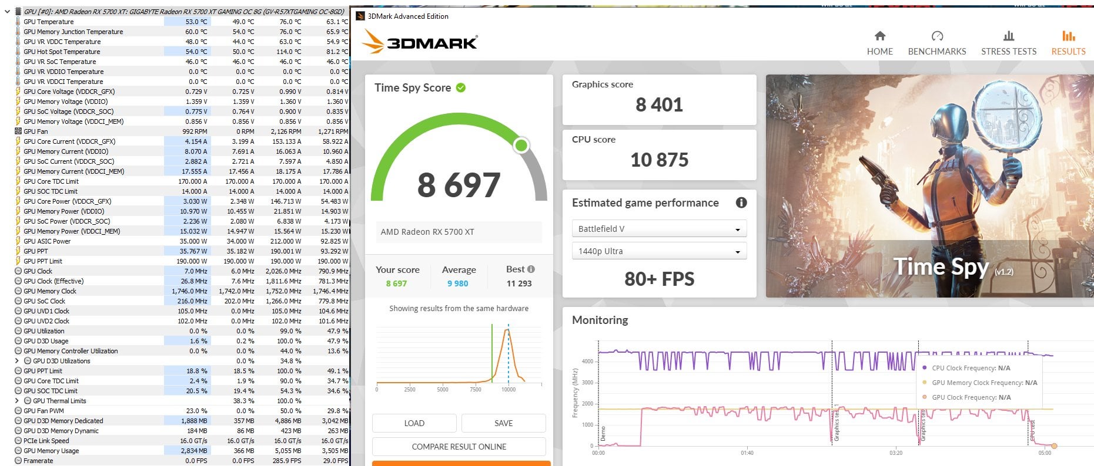Click the icon on the PCIe Link Speed row

[x=18, y=441]
